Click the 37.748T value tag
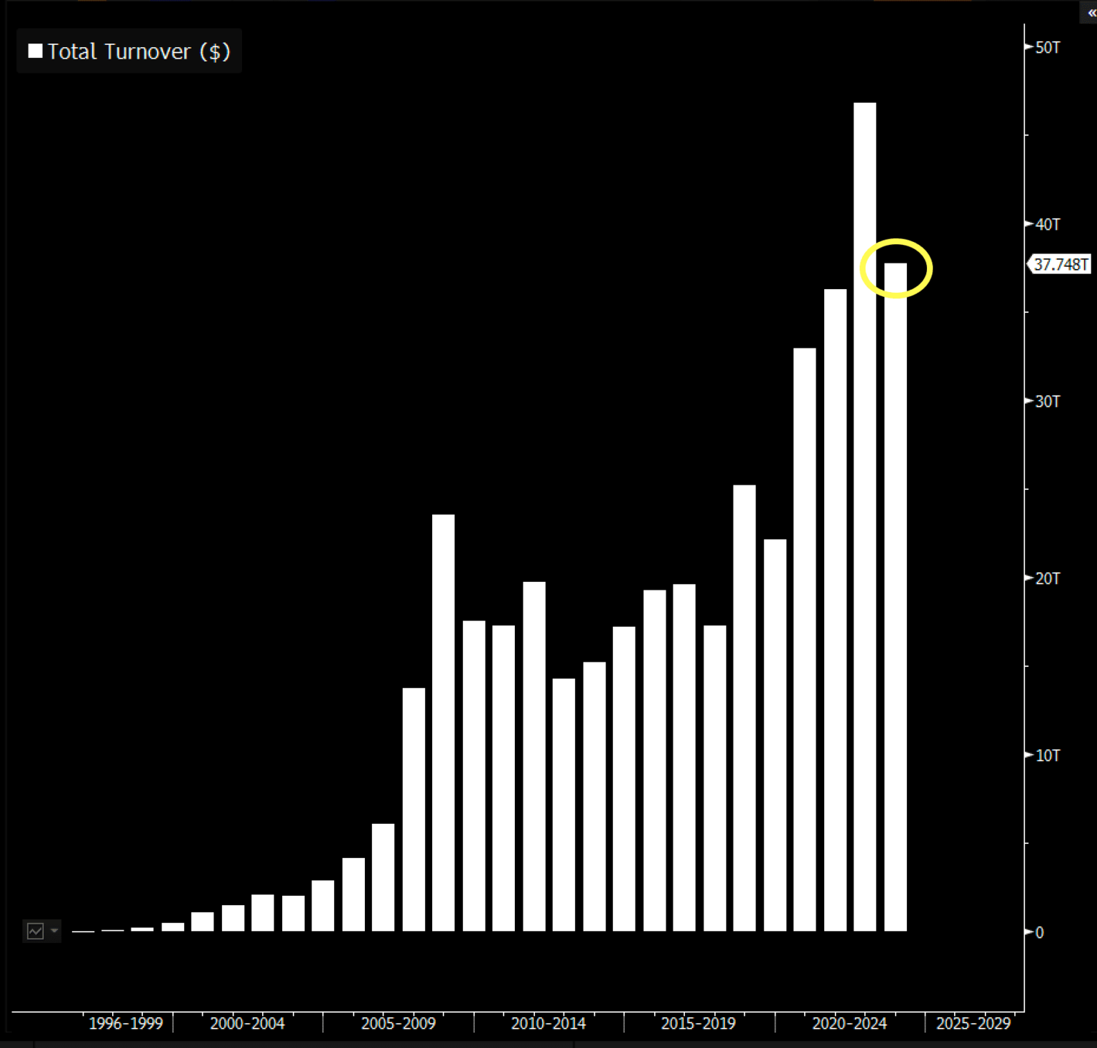This screenshot has width=1097, height=1048. (1061, 265)
